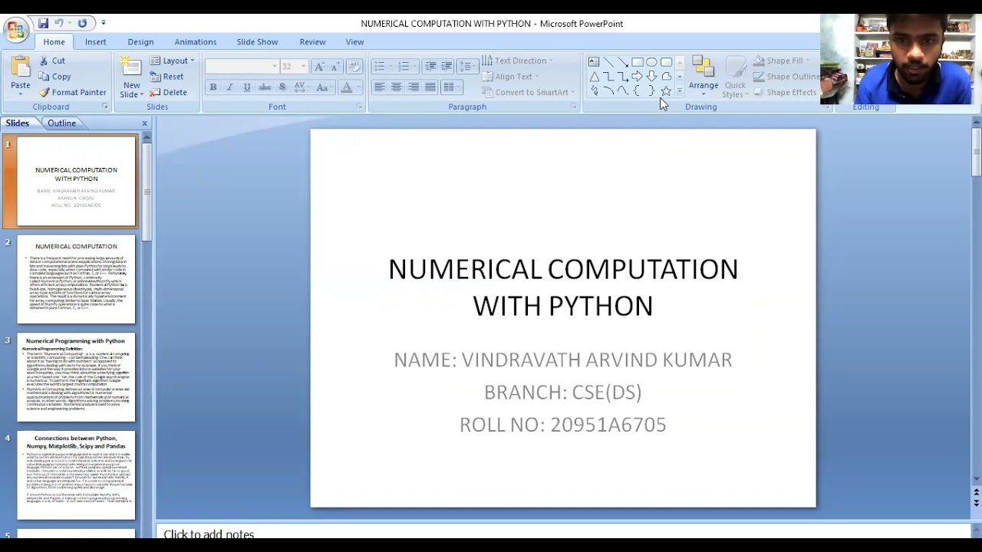Align text right

click(x=414, y=87)
